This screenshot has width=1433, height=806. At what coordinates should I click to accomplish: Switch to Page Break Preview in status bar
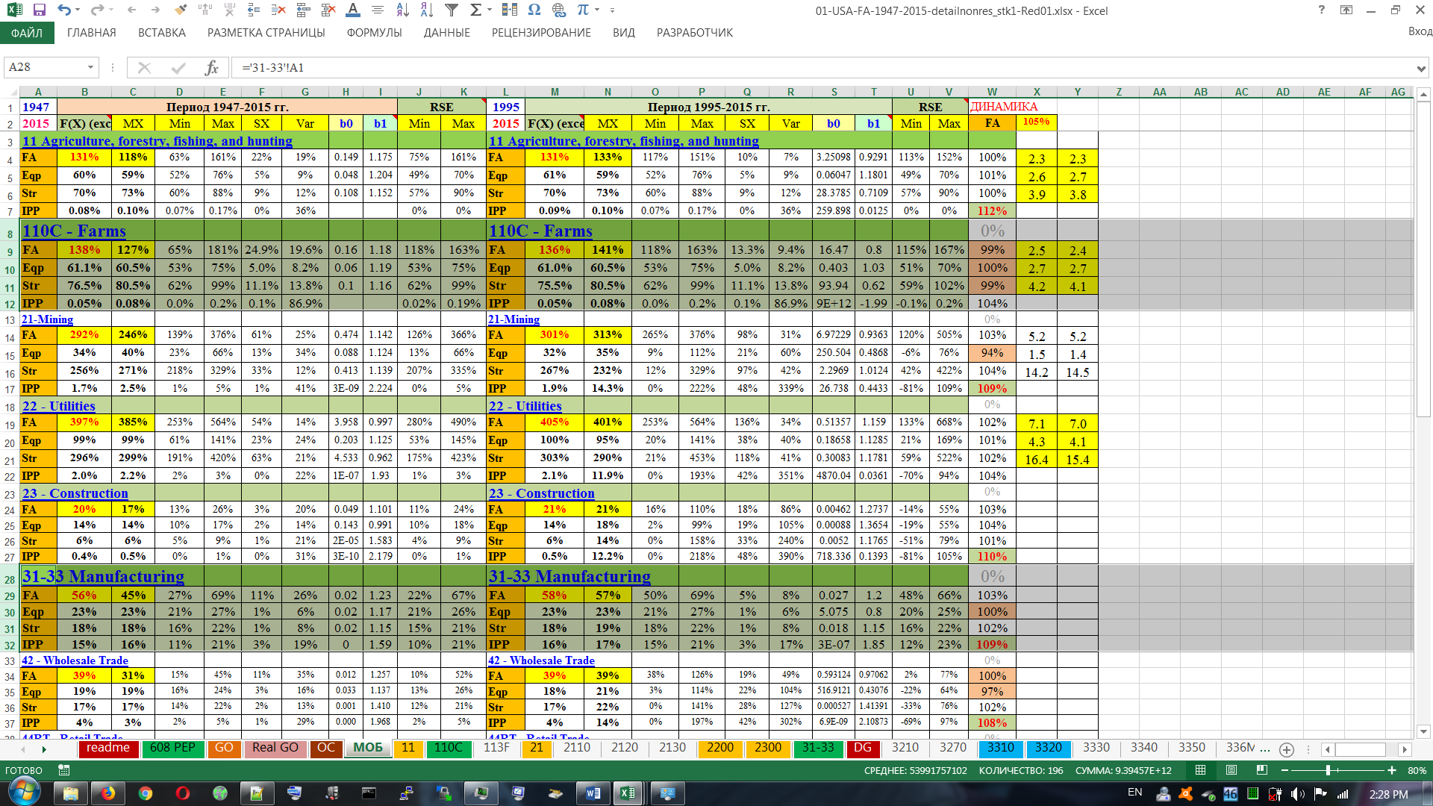[x=1262, y=770]
